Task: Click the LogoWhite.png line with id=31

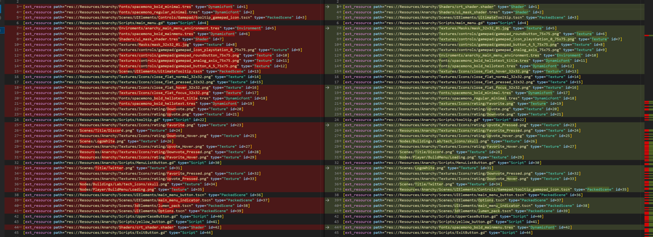Action: (x=418, y=168)
